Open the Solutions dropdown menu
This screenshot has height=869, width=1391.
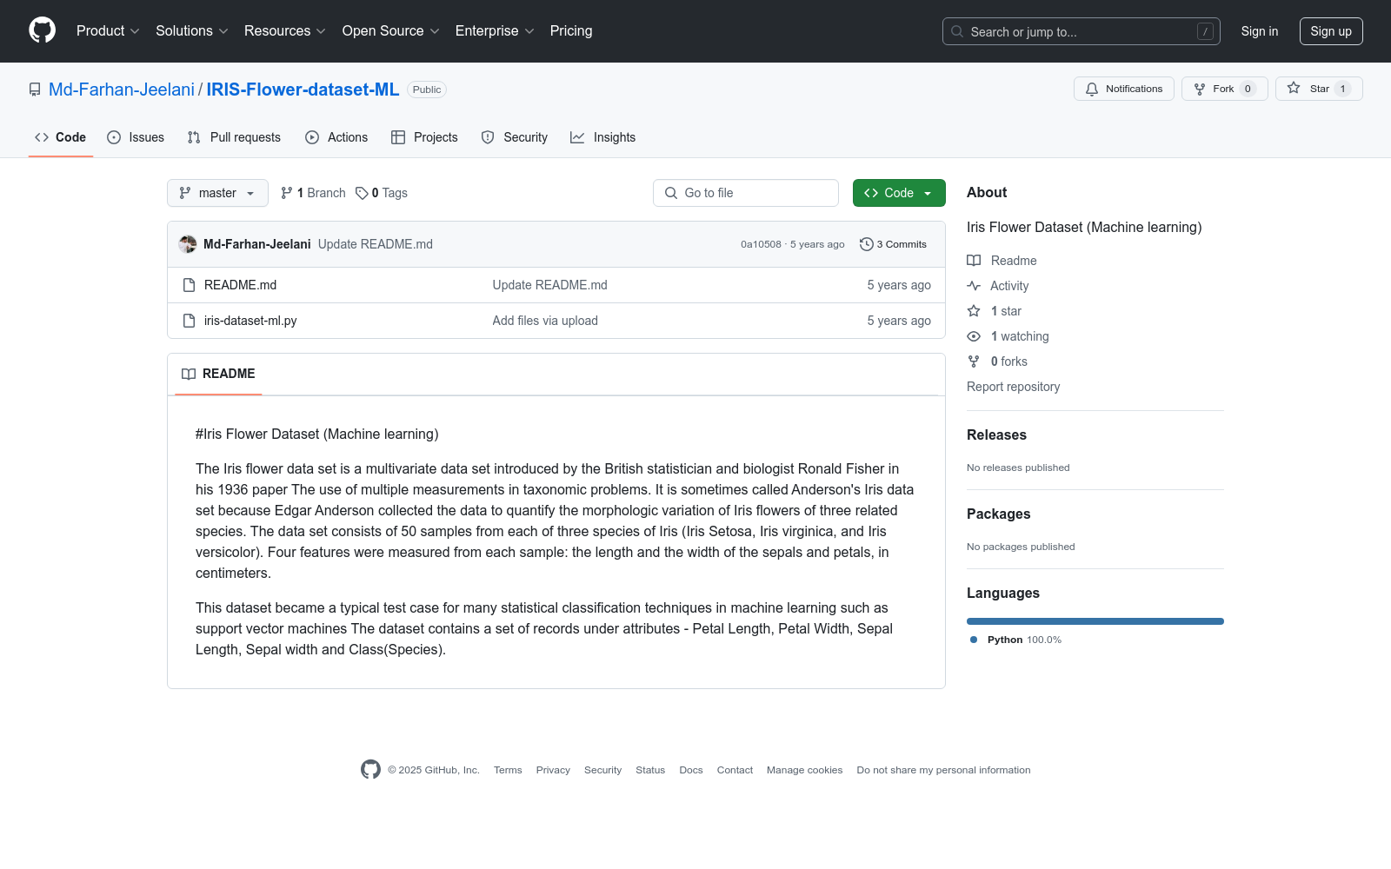192,31
